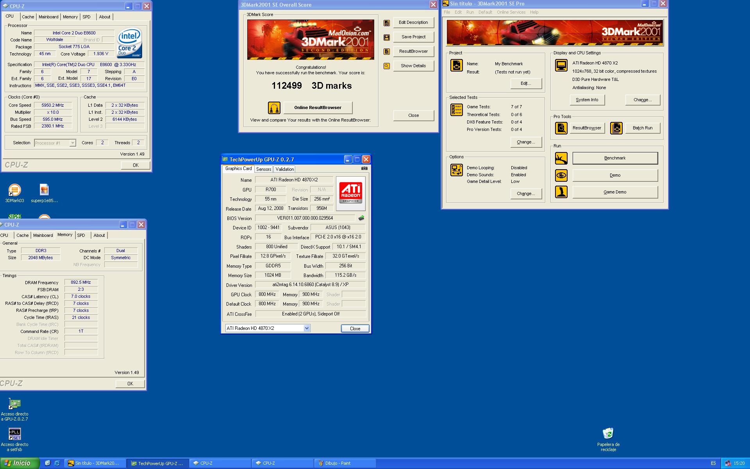Switch to the Mainboard tab in top CPU-Z
This screenshot has height=469, width=750.
(x=48, y=17)
